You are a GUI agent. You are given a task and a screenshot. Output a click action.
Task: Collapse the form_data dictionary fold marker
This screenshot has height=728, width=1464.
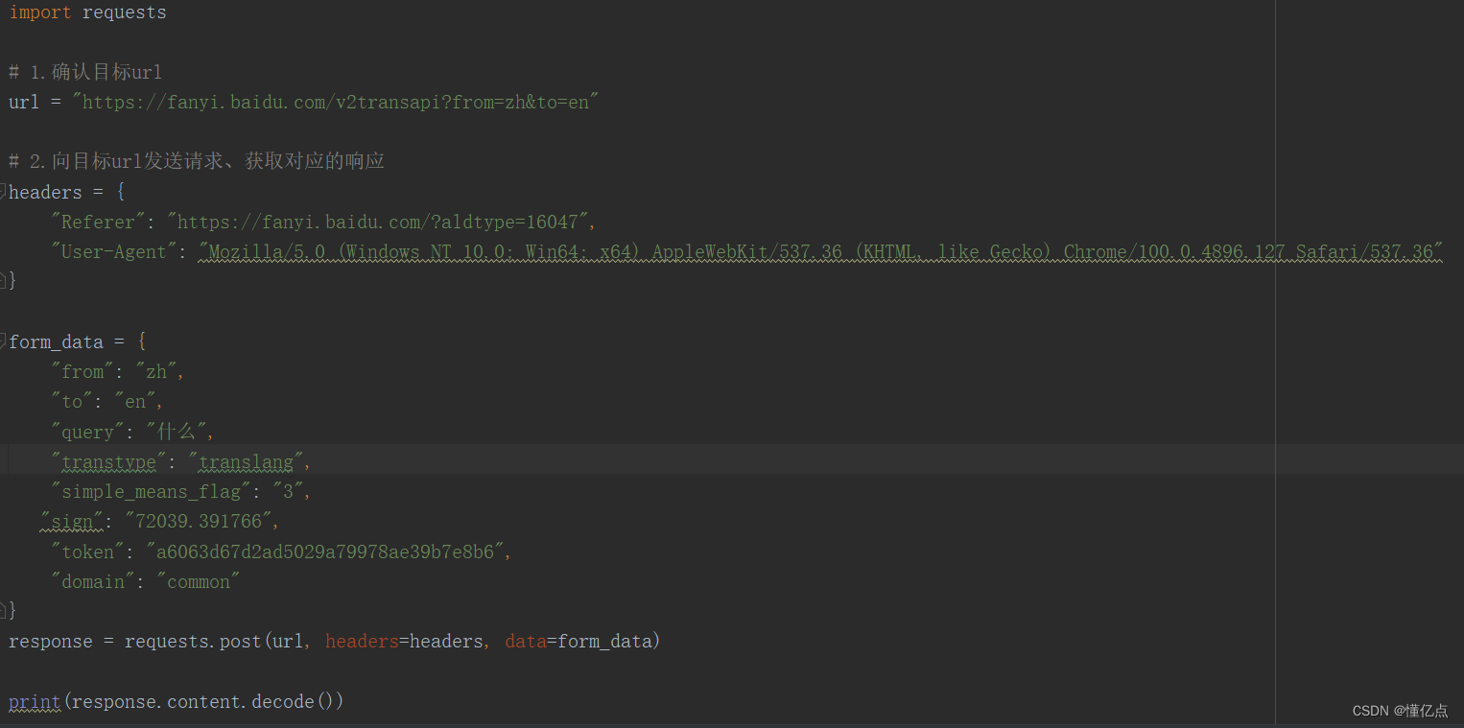pos(3,341)
